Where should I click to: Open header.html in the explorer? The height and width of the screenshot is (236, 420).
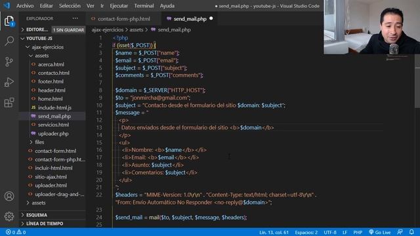(51, 90)
